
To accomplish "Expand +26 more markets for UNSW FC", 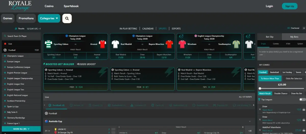I will [x=250, y=131].
